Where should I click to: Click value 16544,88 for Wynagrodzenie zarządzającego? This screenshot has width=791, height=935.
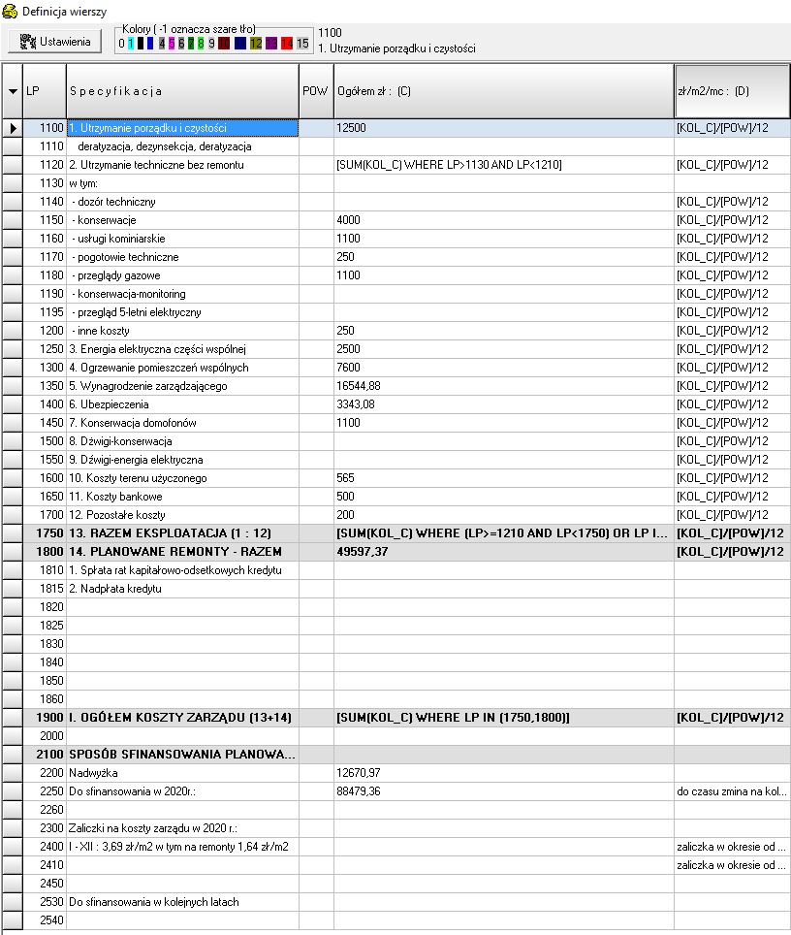tap(504, 386)
